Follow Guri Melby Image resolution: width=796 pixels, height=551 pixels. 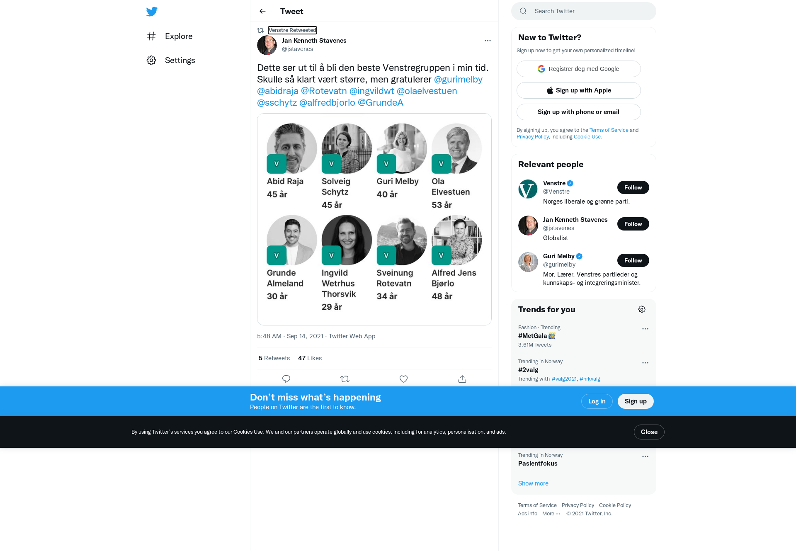point(633,260)
